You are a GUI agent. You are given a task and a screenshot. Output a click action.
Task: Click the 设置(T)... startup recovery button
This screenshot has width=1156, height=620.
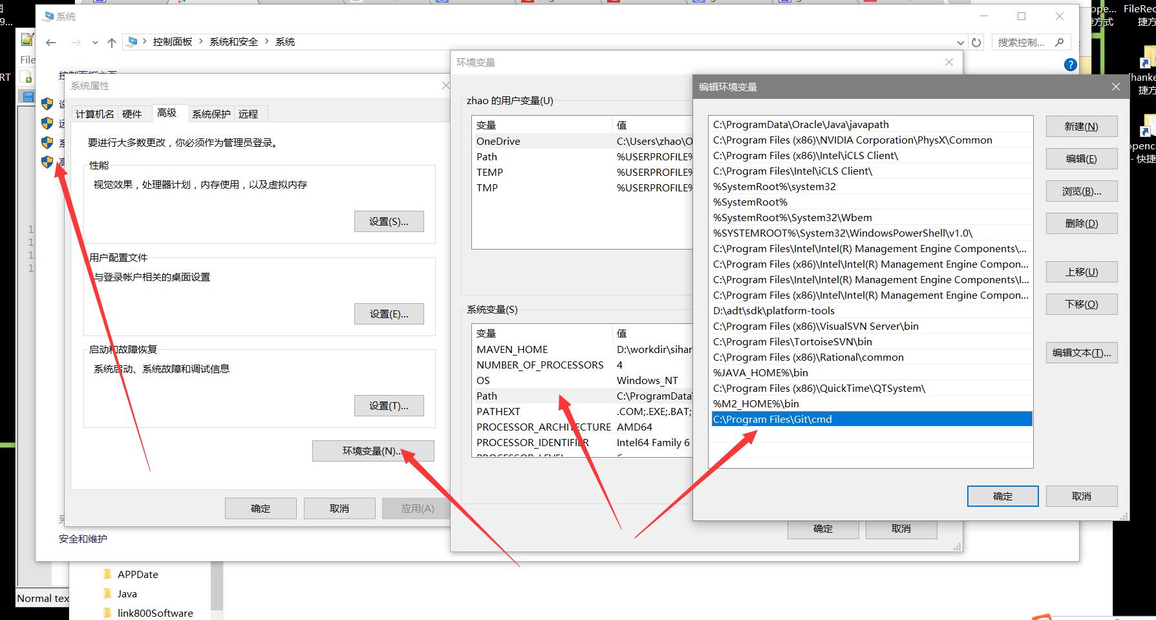pyautogui.click(x=389, y=406)
